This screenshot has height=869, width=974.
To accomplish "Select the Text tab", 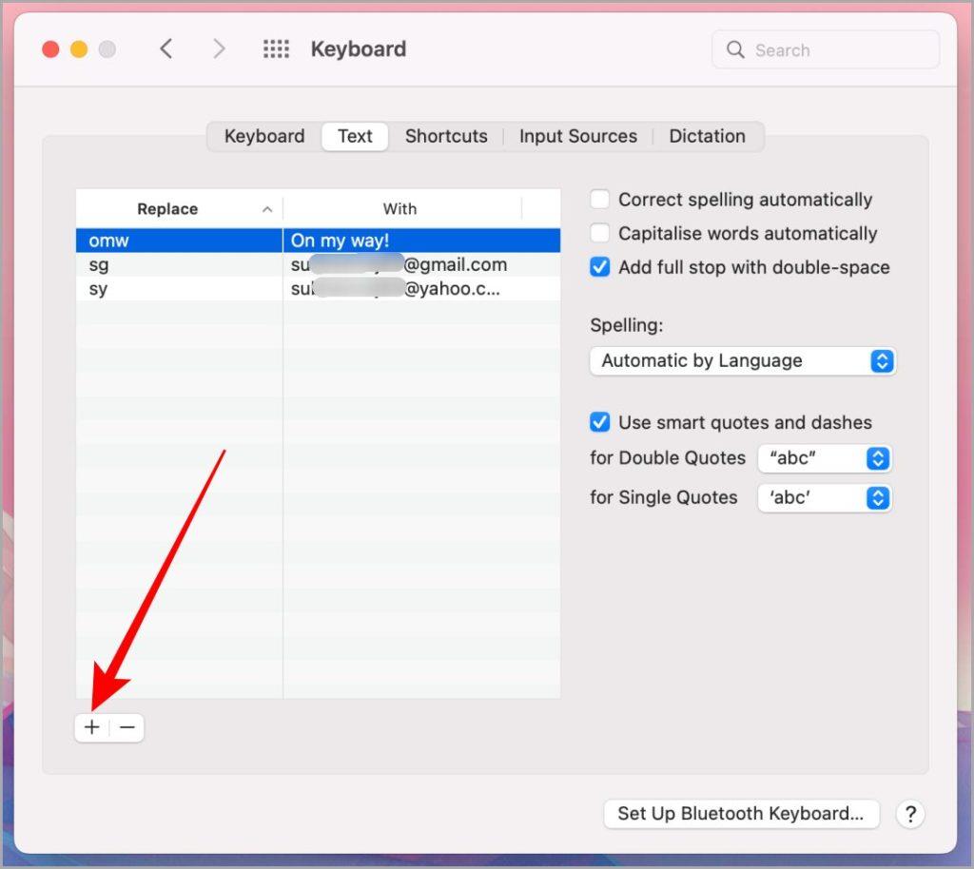I will click(x=355, y=136).
